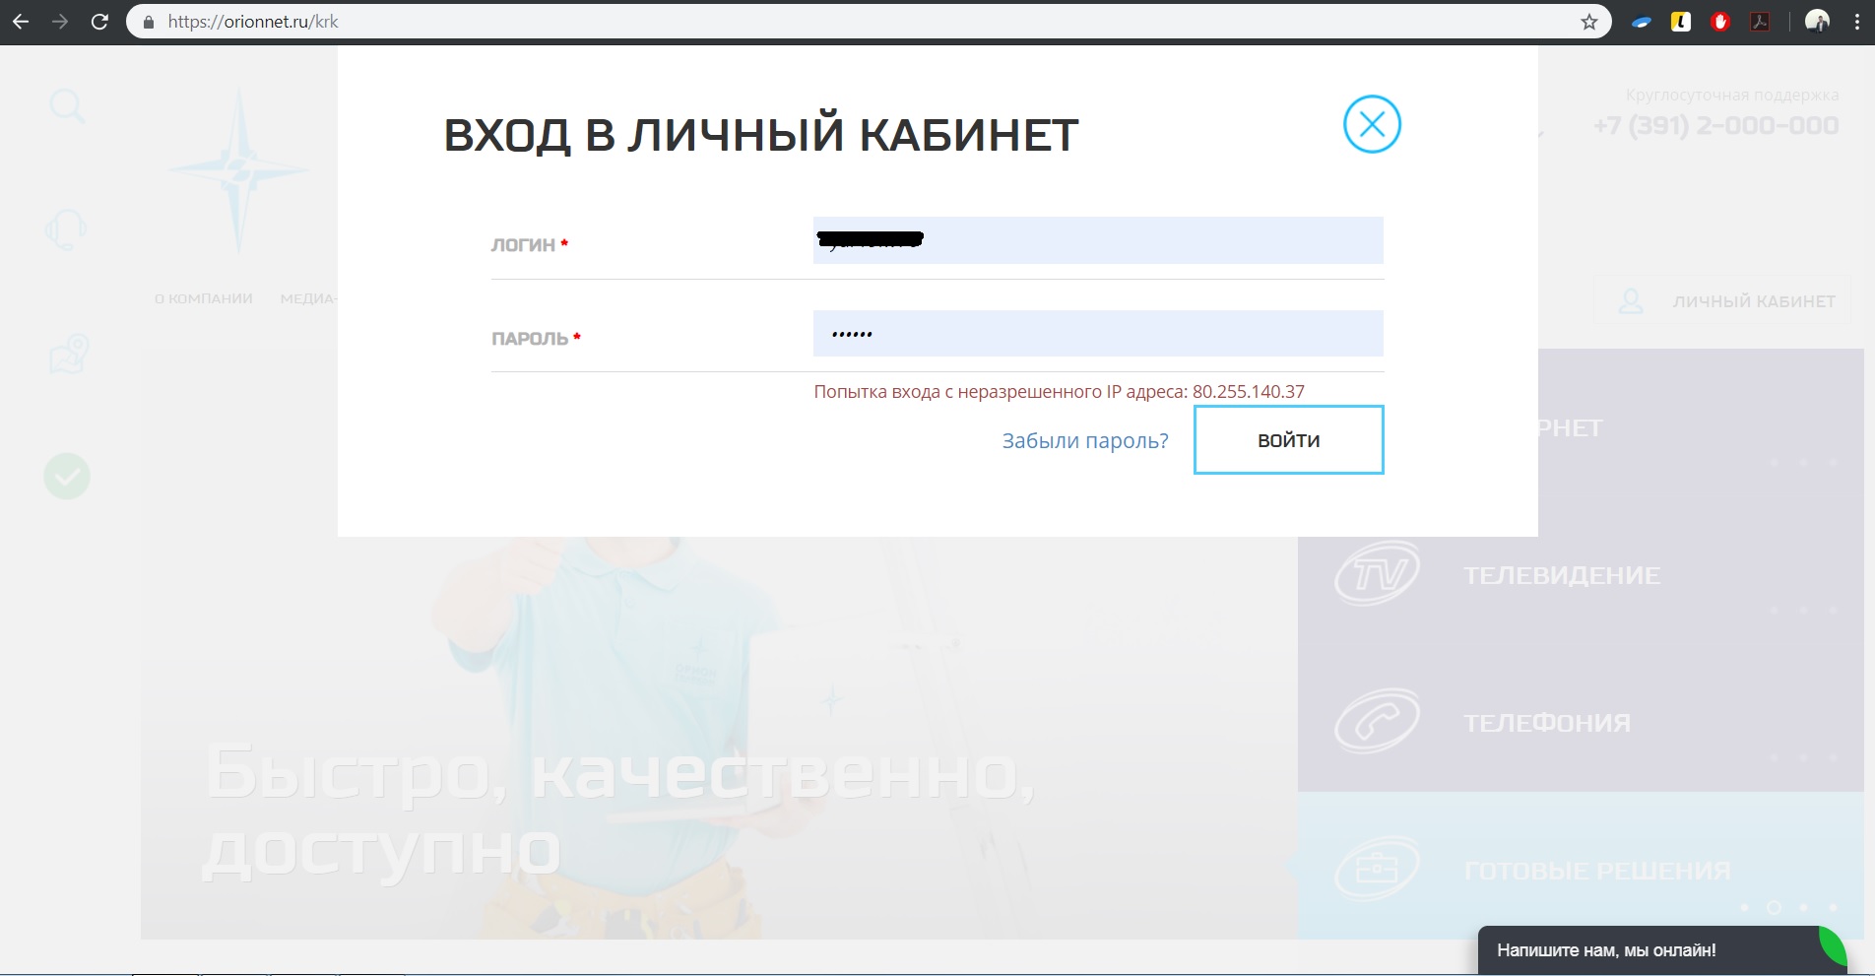
Task: Click the padlock site info icon
Action: tap(149, 22)
